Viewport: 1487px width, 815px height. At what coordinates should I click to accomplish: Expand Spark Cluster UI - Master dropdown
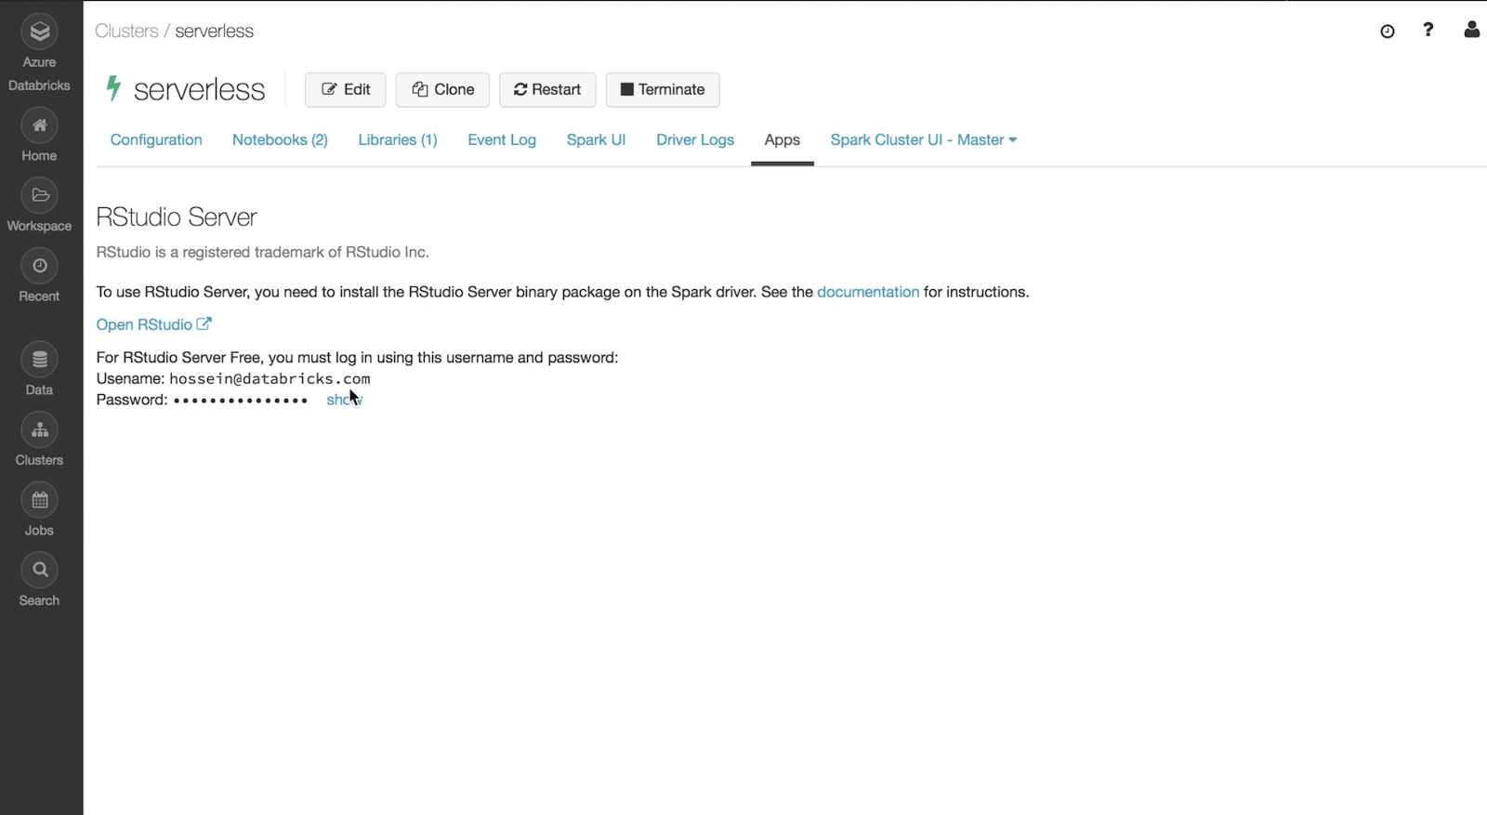923,140
